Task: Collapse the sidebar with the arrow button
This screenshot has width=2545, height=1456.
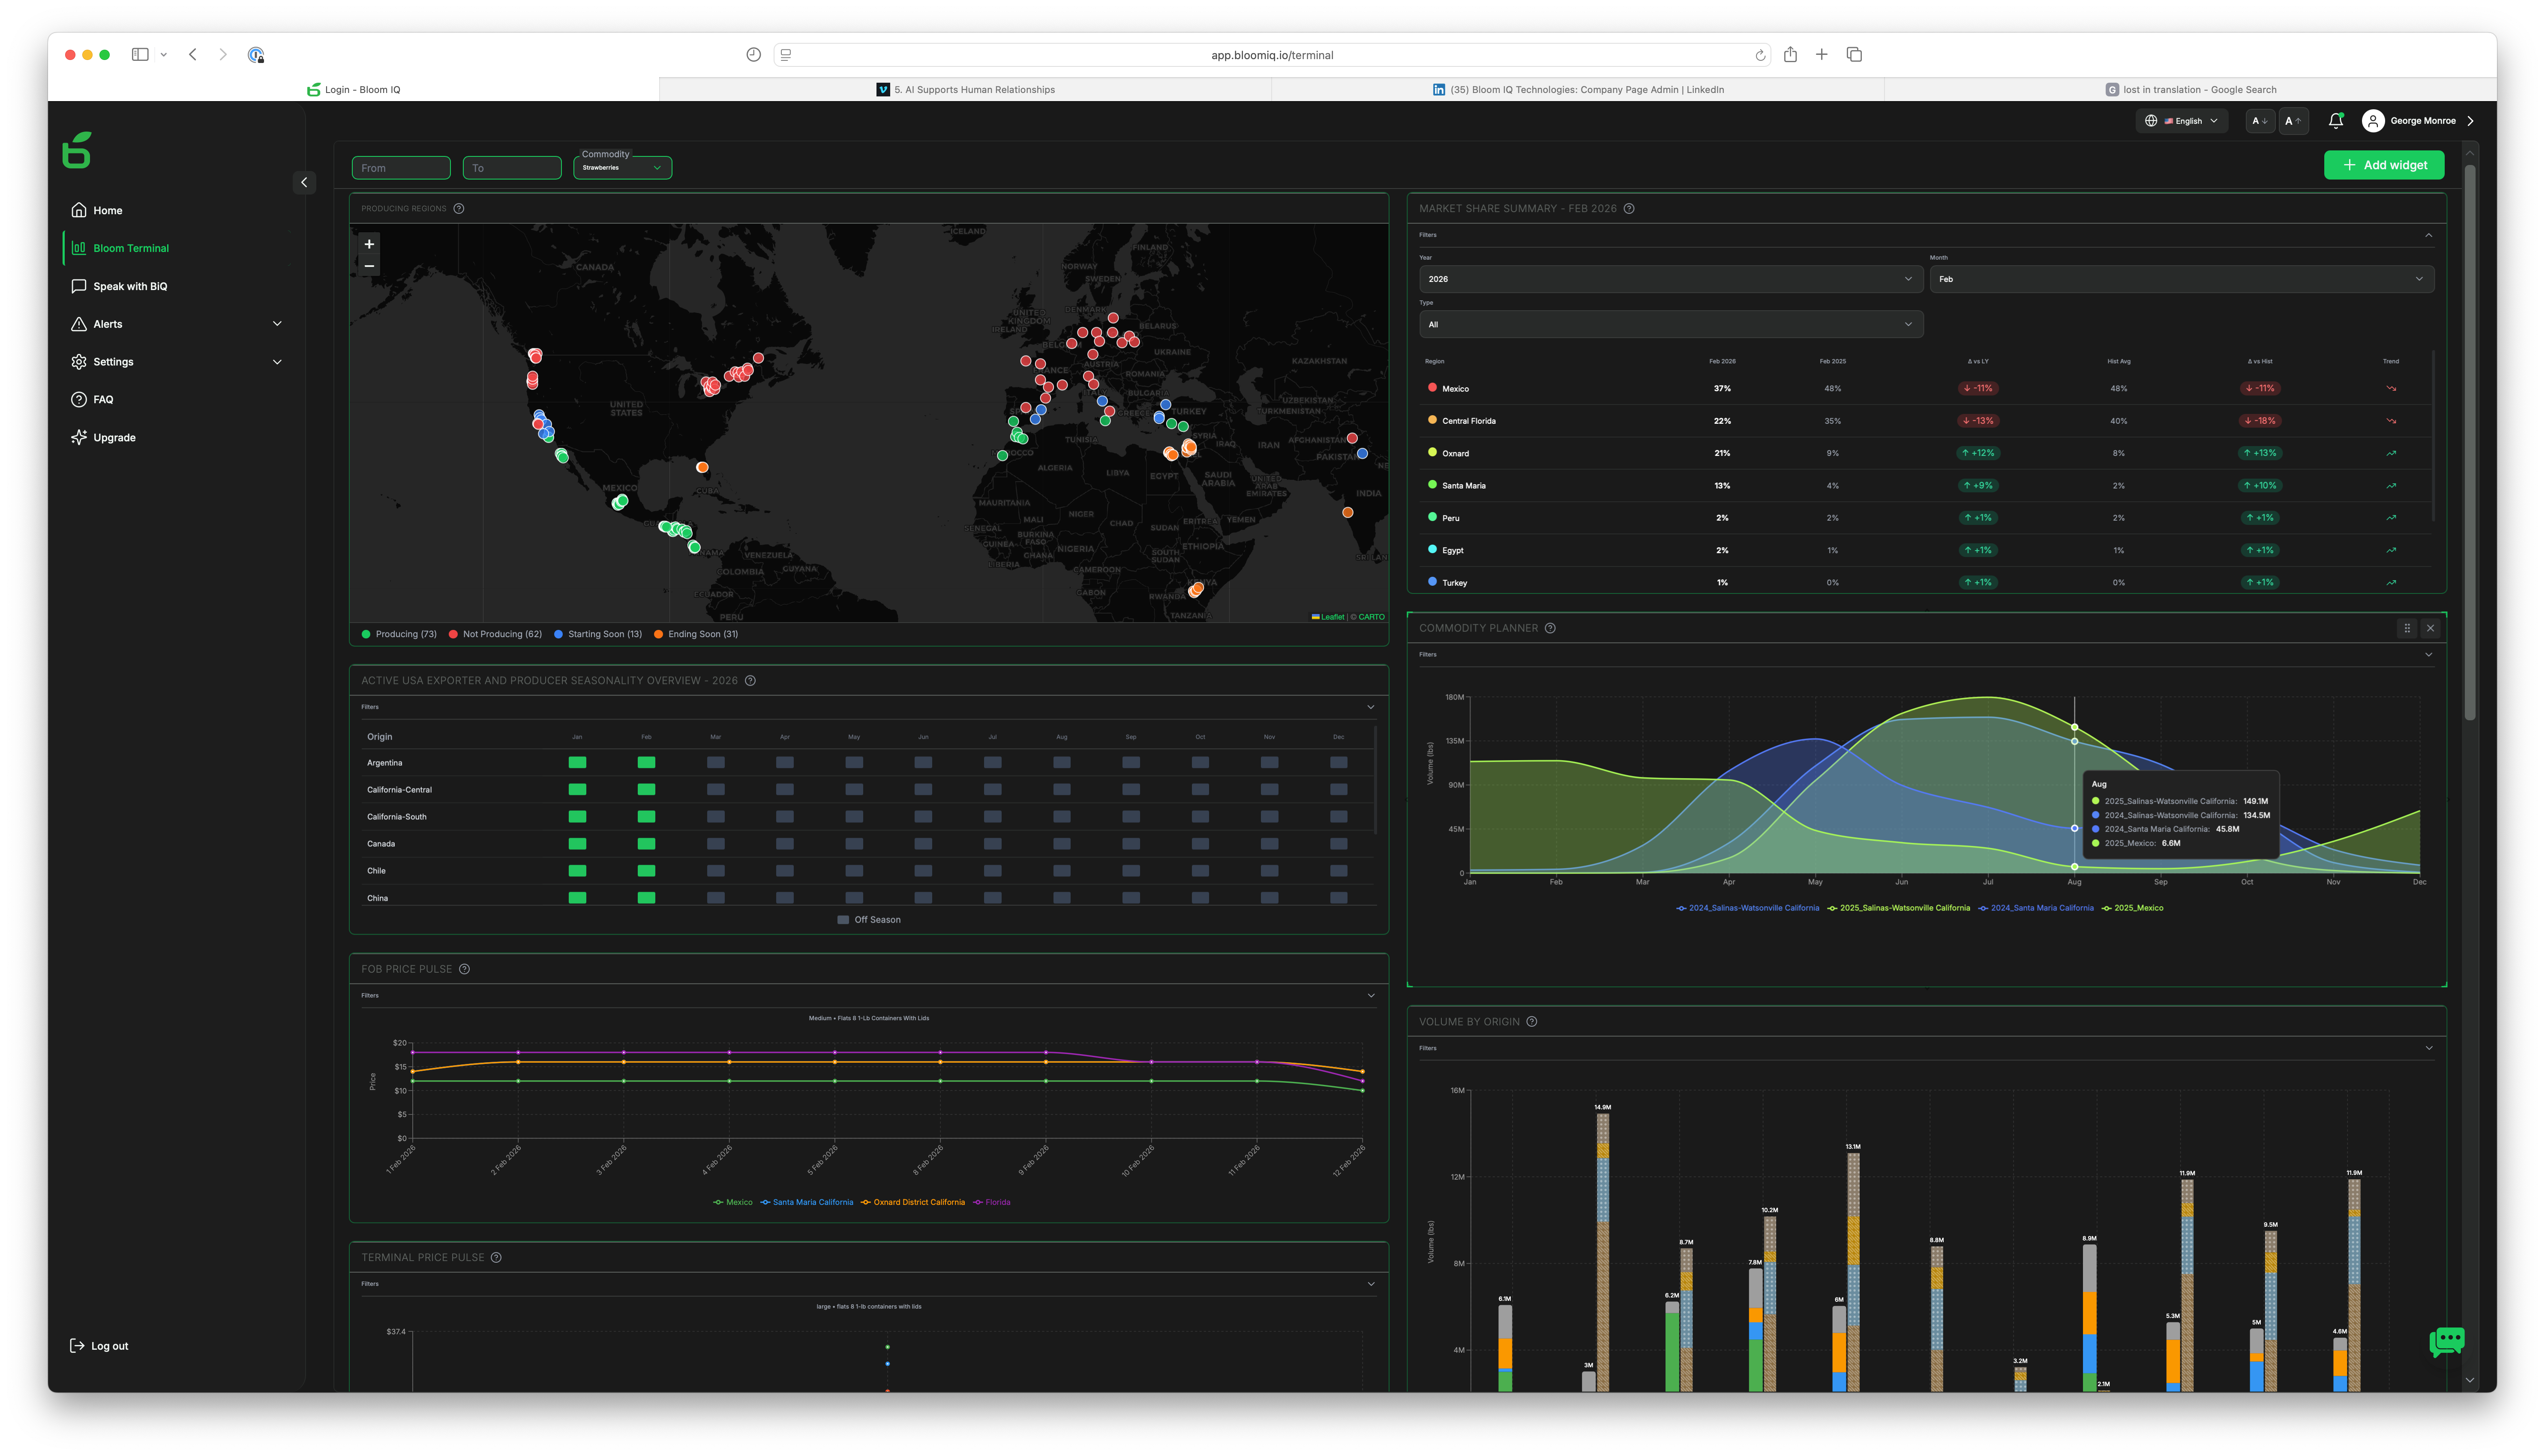Action: pos(304,182)
